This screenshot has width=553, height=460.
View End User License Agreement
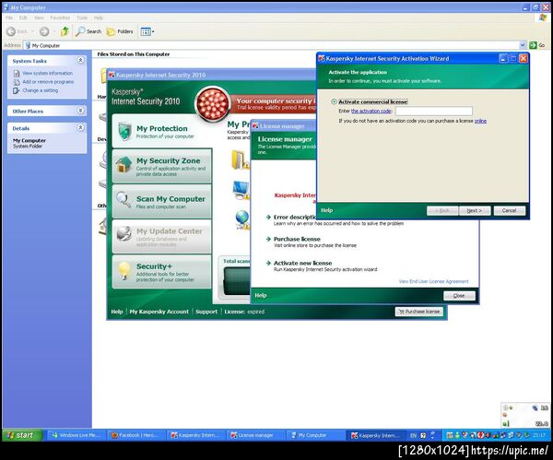click(433, 281)
